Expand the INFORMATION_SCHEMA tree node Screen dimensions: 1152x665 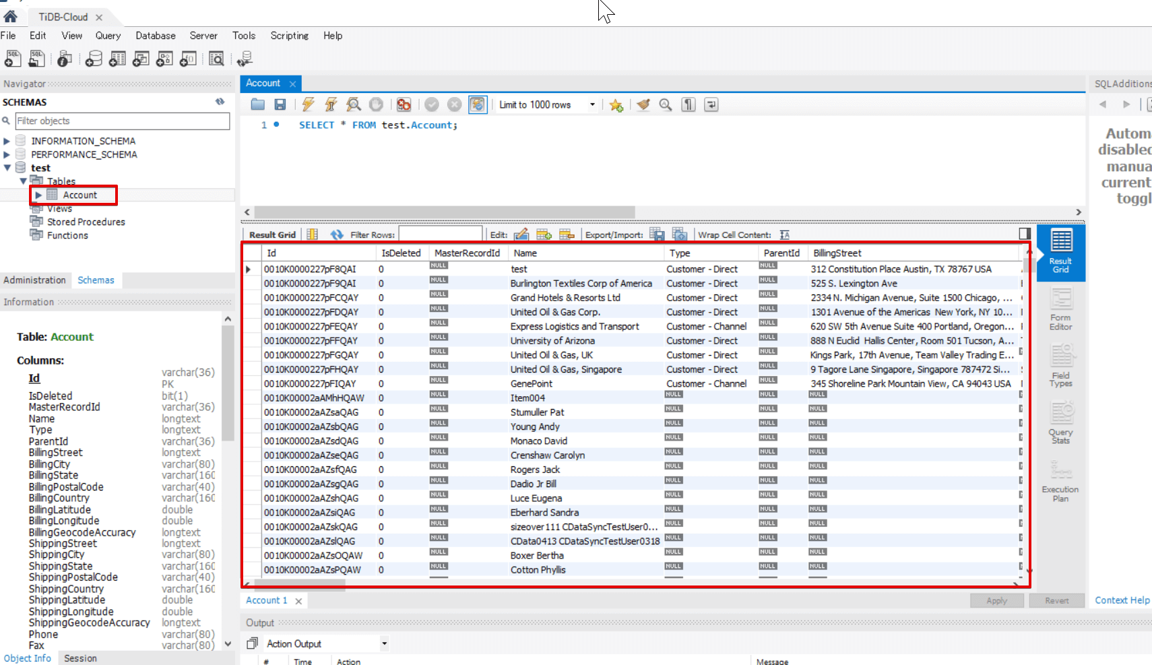pyautogui.click(x=7, y=141)
